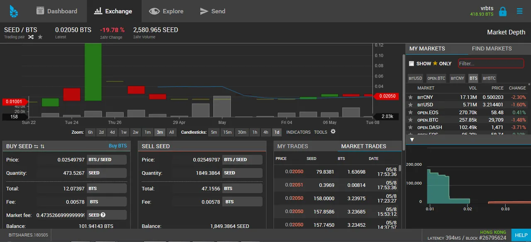Click the Sell Total 47.1556 field

point(197,189)
